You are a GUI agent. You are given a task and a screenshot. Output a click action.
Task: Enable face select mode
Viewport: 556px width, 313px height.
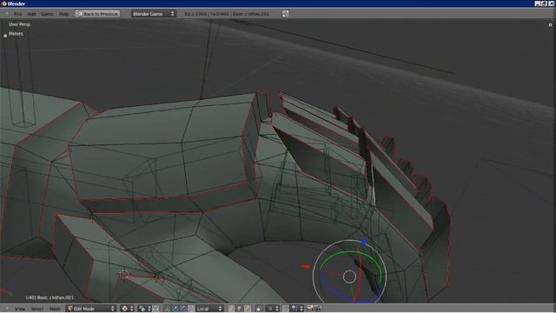[x=247, y=309]
